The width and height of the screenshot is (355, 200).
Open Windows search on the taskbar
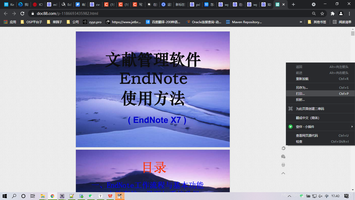coord(14,196)
